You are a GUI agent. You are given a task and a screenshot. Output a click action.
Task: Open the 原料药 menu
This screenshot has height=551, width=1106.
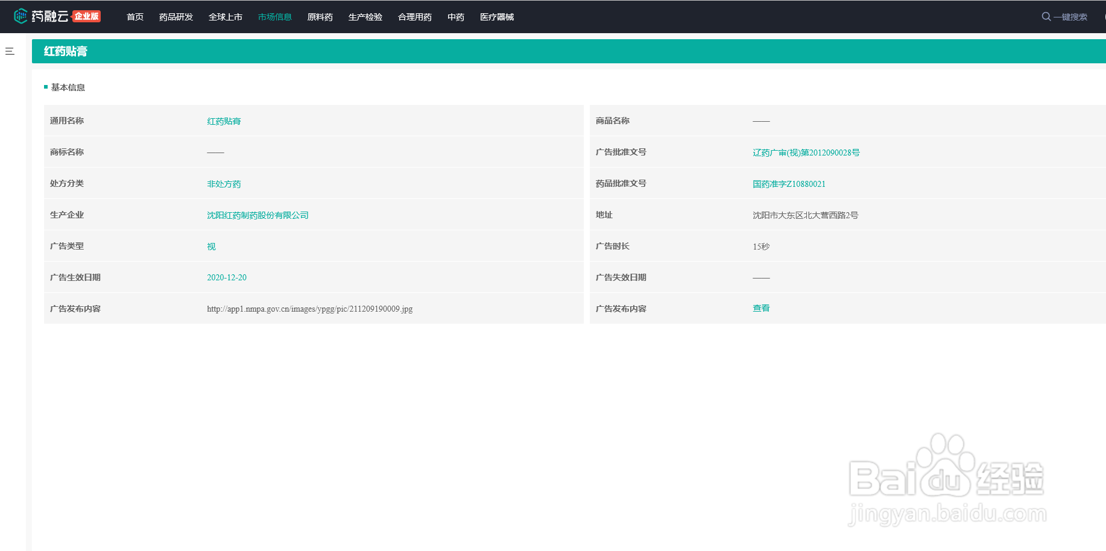click(320, 17)
